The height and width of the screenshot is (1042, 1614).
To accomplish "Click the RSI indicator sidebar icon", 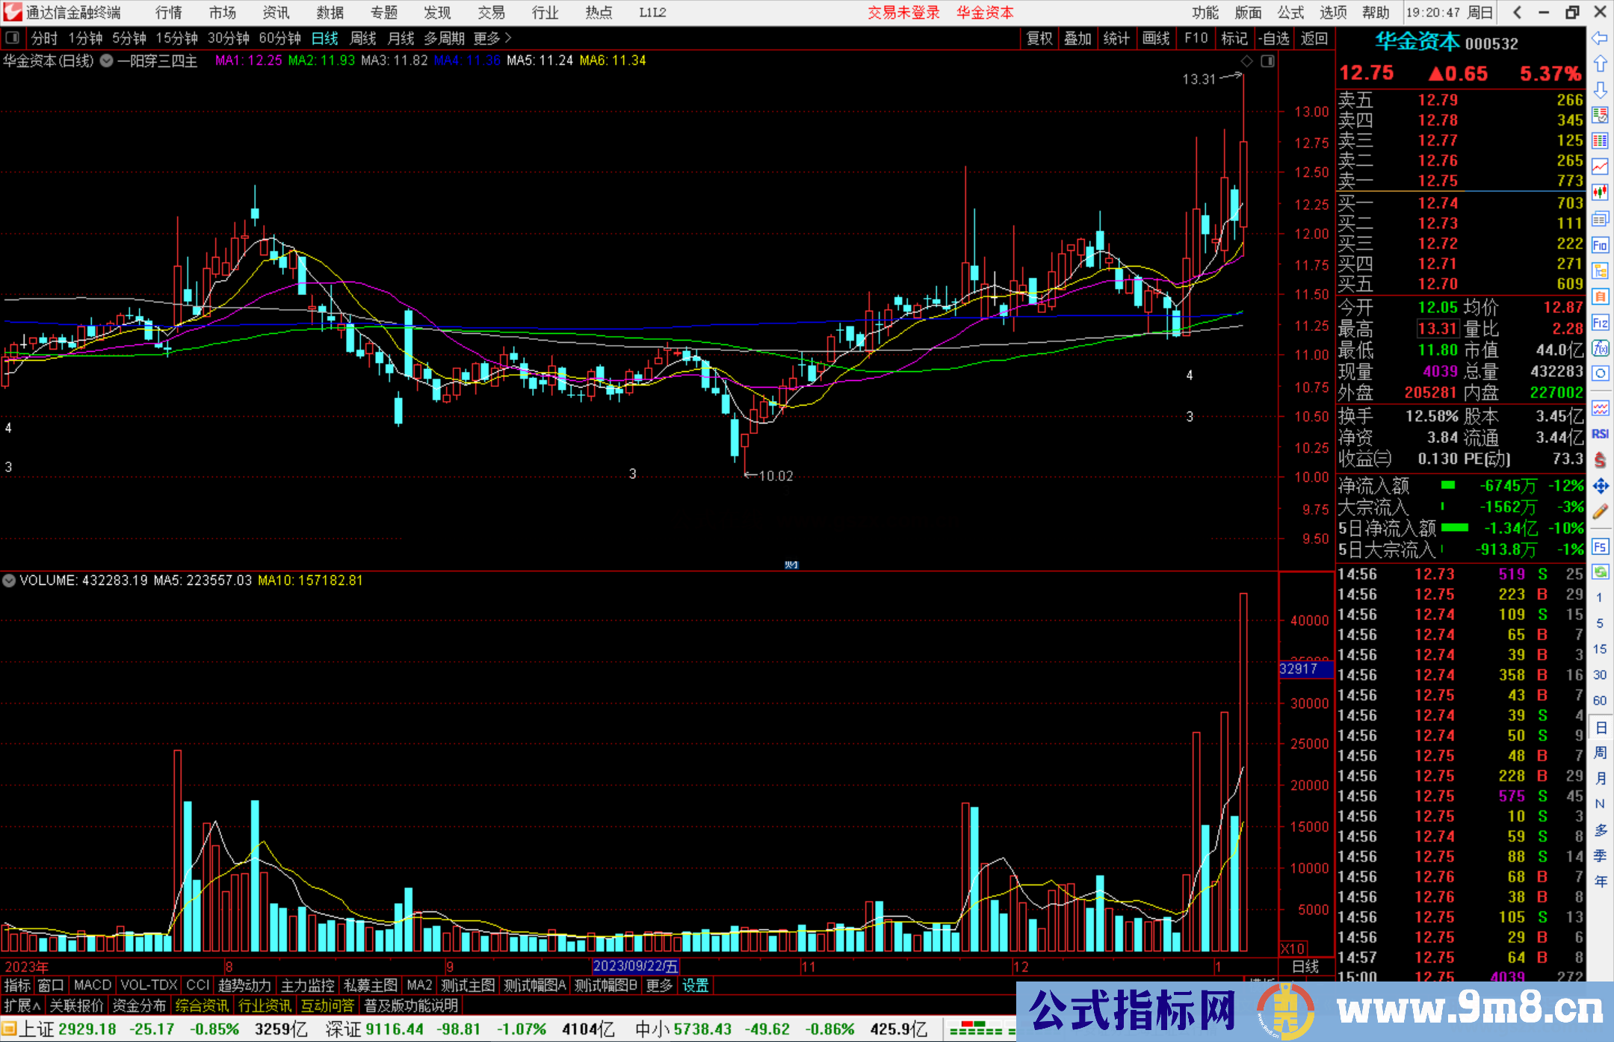I will point(1600,434).
